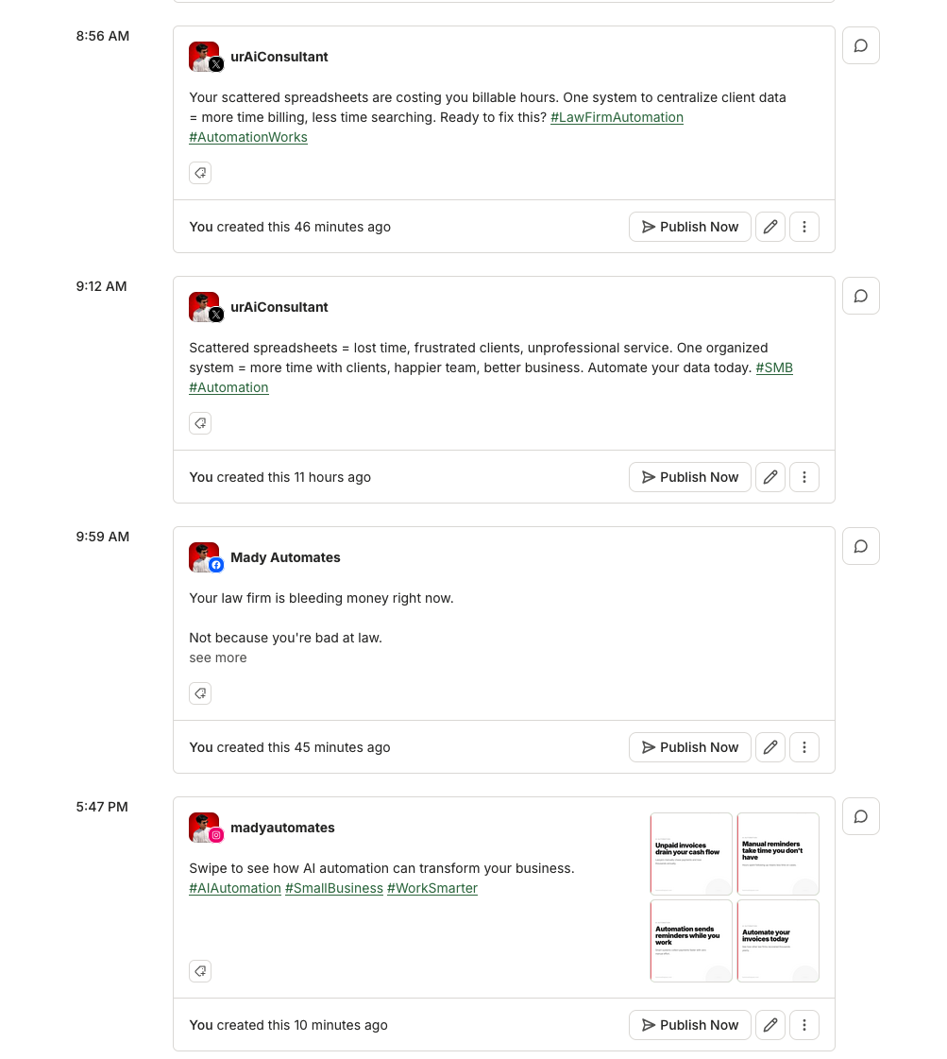Open the comment bubble beside the Mady Automates post
The image size is (947, 1059).
point(860,546)
